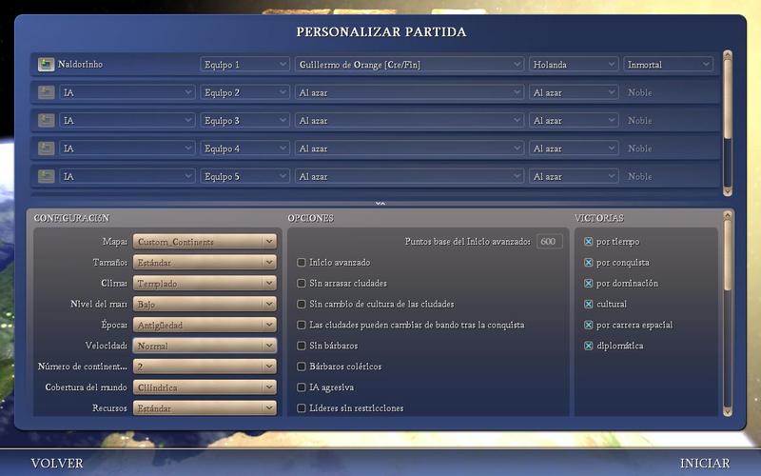Open the Mapa dropdown showing Custom_Continents
Screen dimensions: 761x476
click(205, 242)
